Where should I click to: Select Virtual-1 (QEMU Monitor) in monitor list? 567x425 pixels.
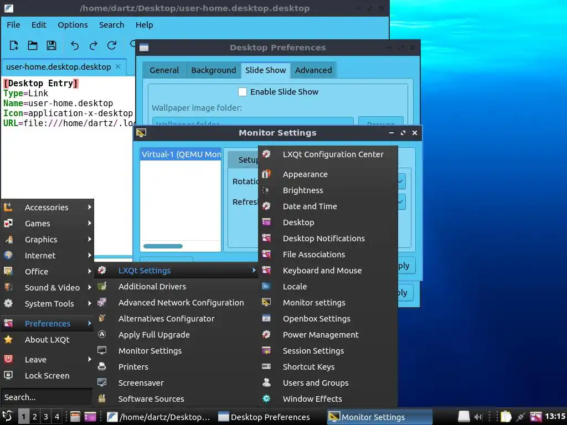point(181,154)
